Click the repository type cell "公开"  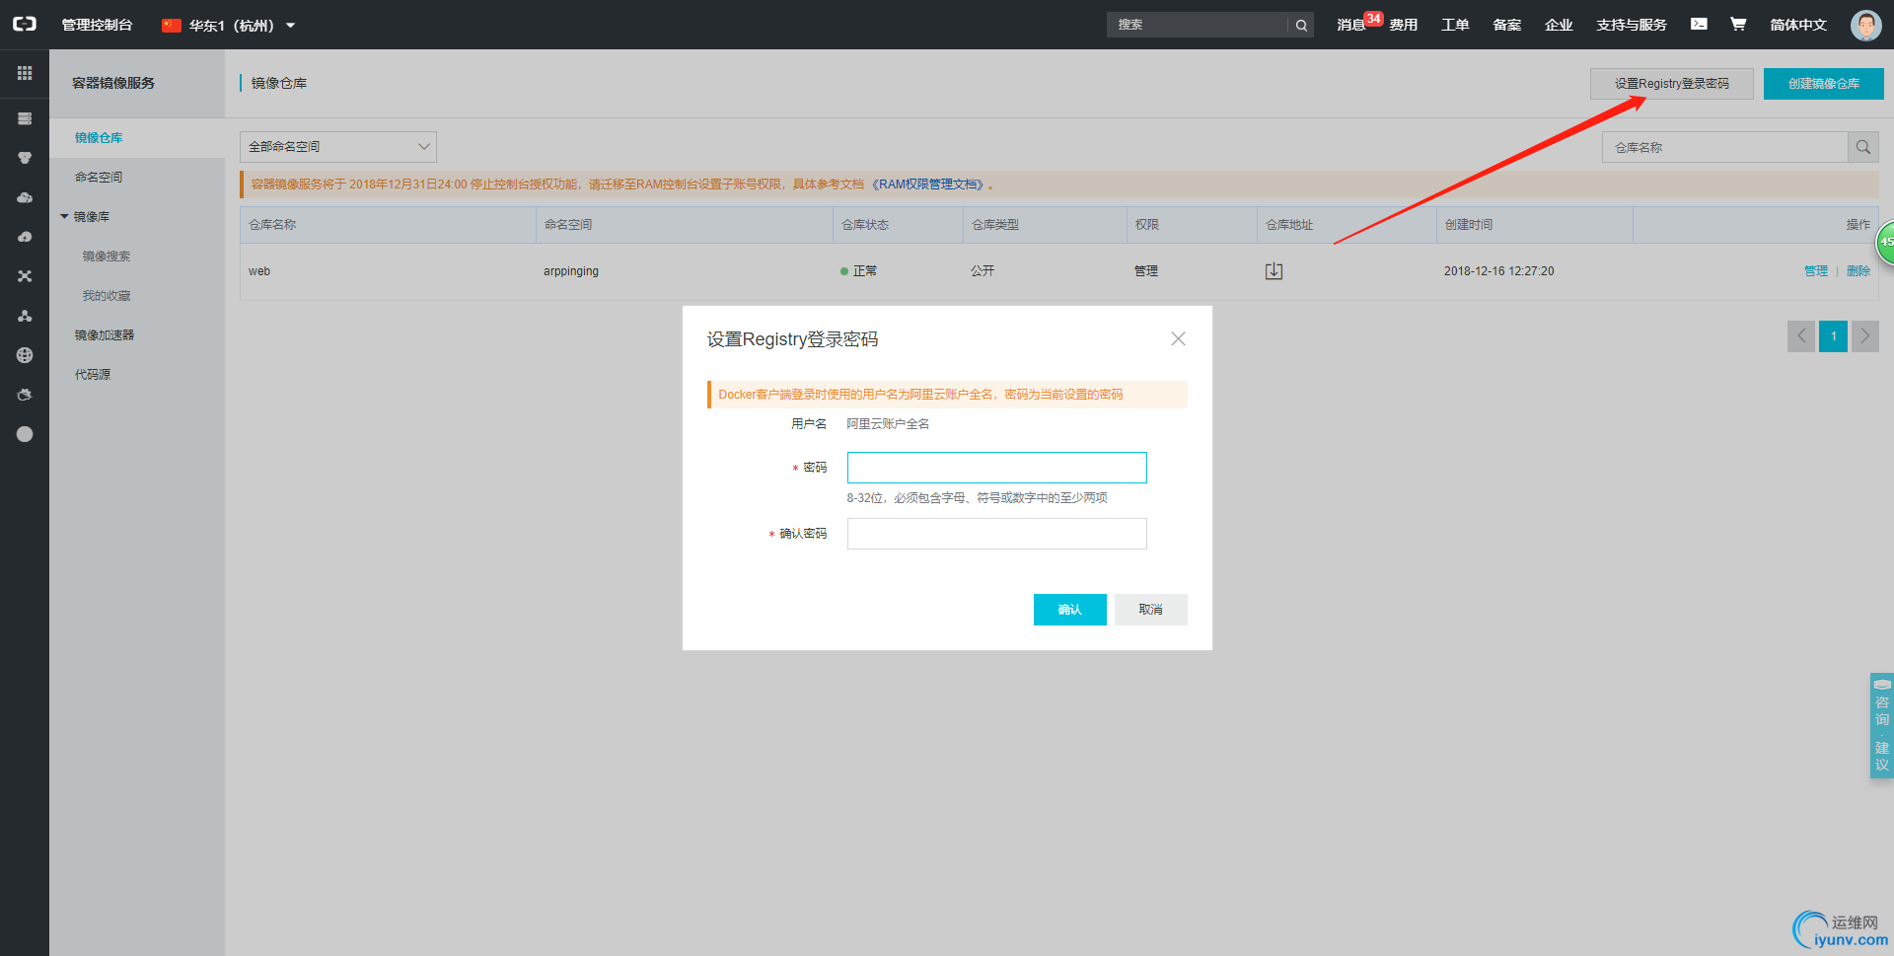click(983, 271)
